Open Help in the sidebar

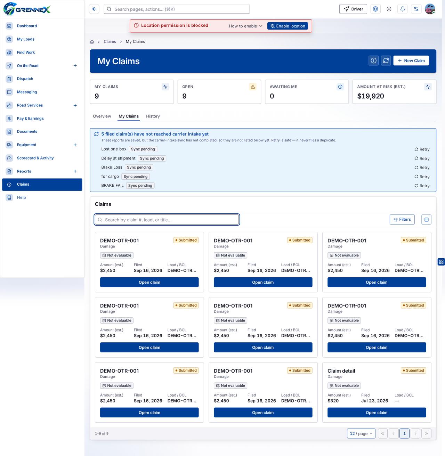pyautogui.click(x=42, y=198)
